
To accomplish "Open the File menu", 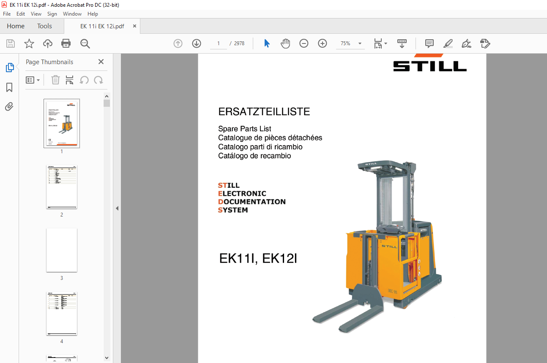I will point(7,14).
